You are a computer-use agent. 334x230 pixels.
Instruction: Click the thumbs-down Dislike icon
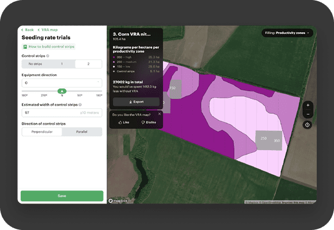(143, 122)
